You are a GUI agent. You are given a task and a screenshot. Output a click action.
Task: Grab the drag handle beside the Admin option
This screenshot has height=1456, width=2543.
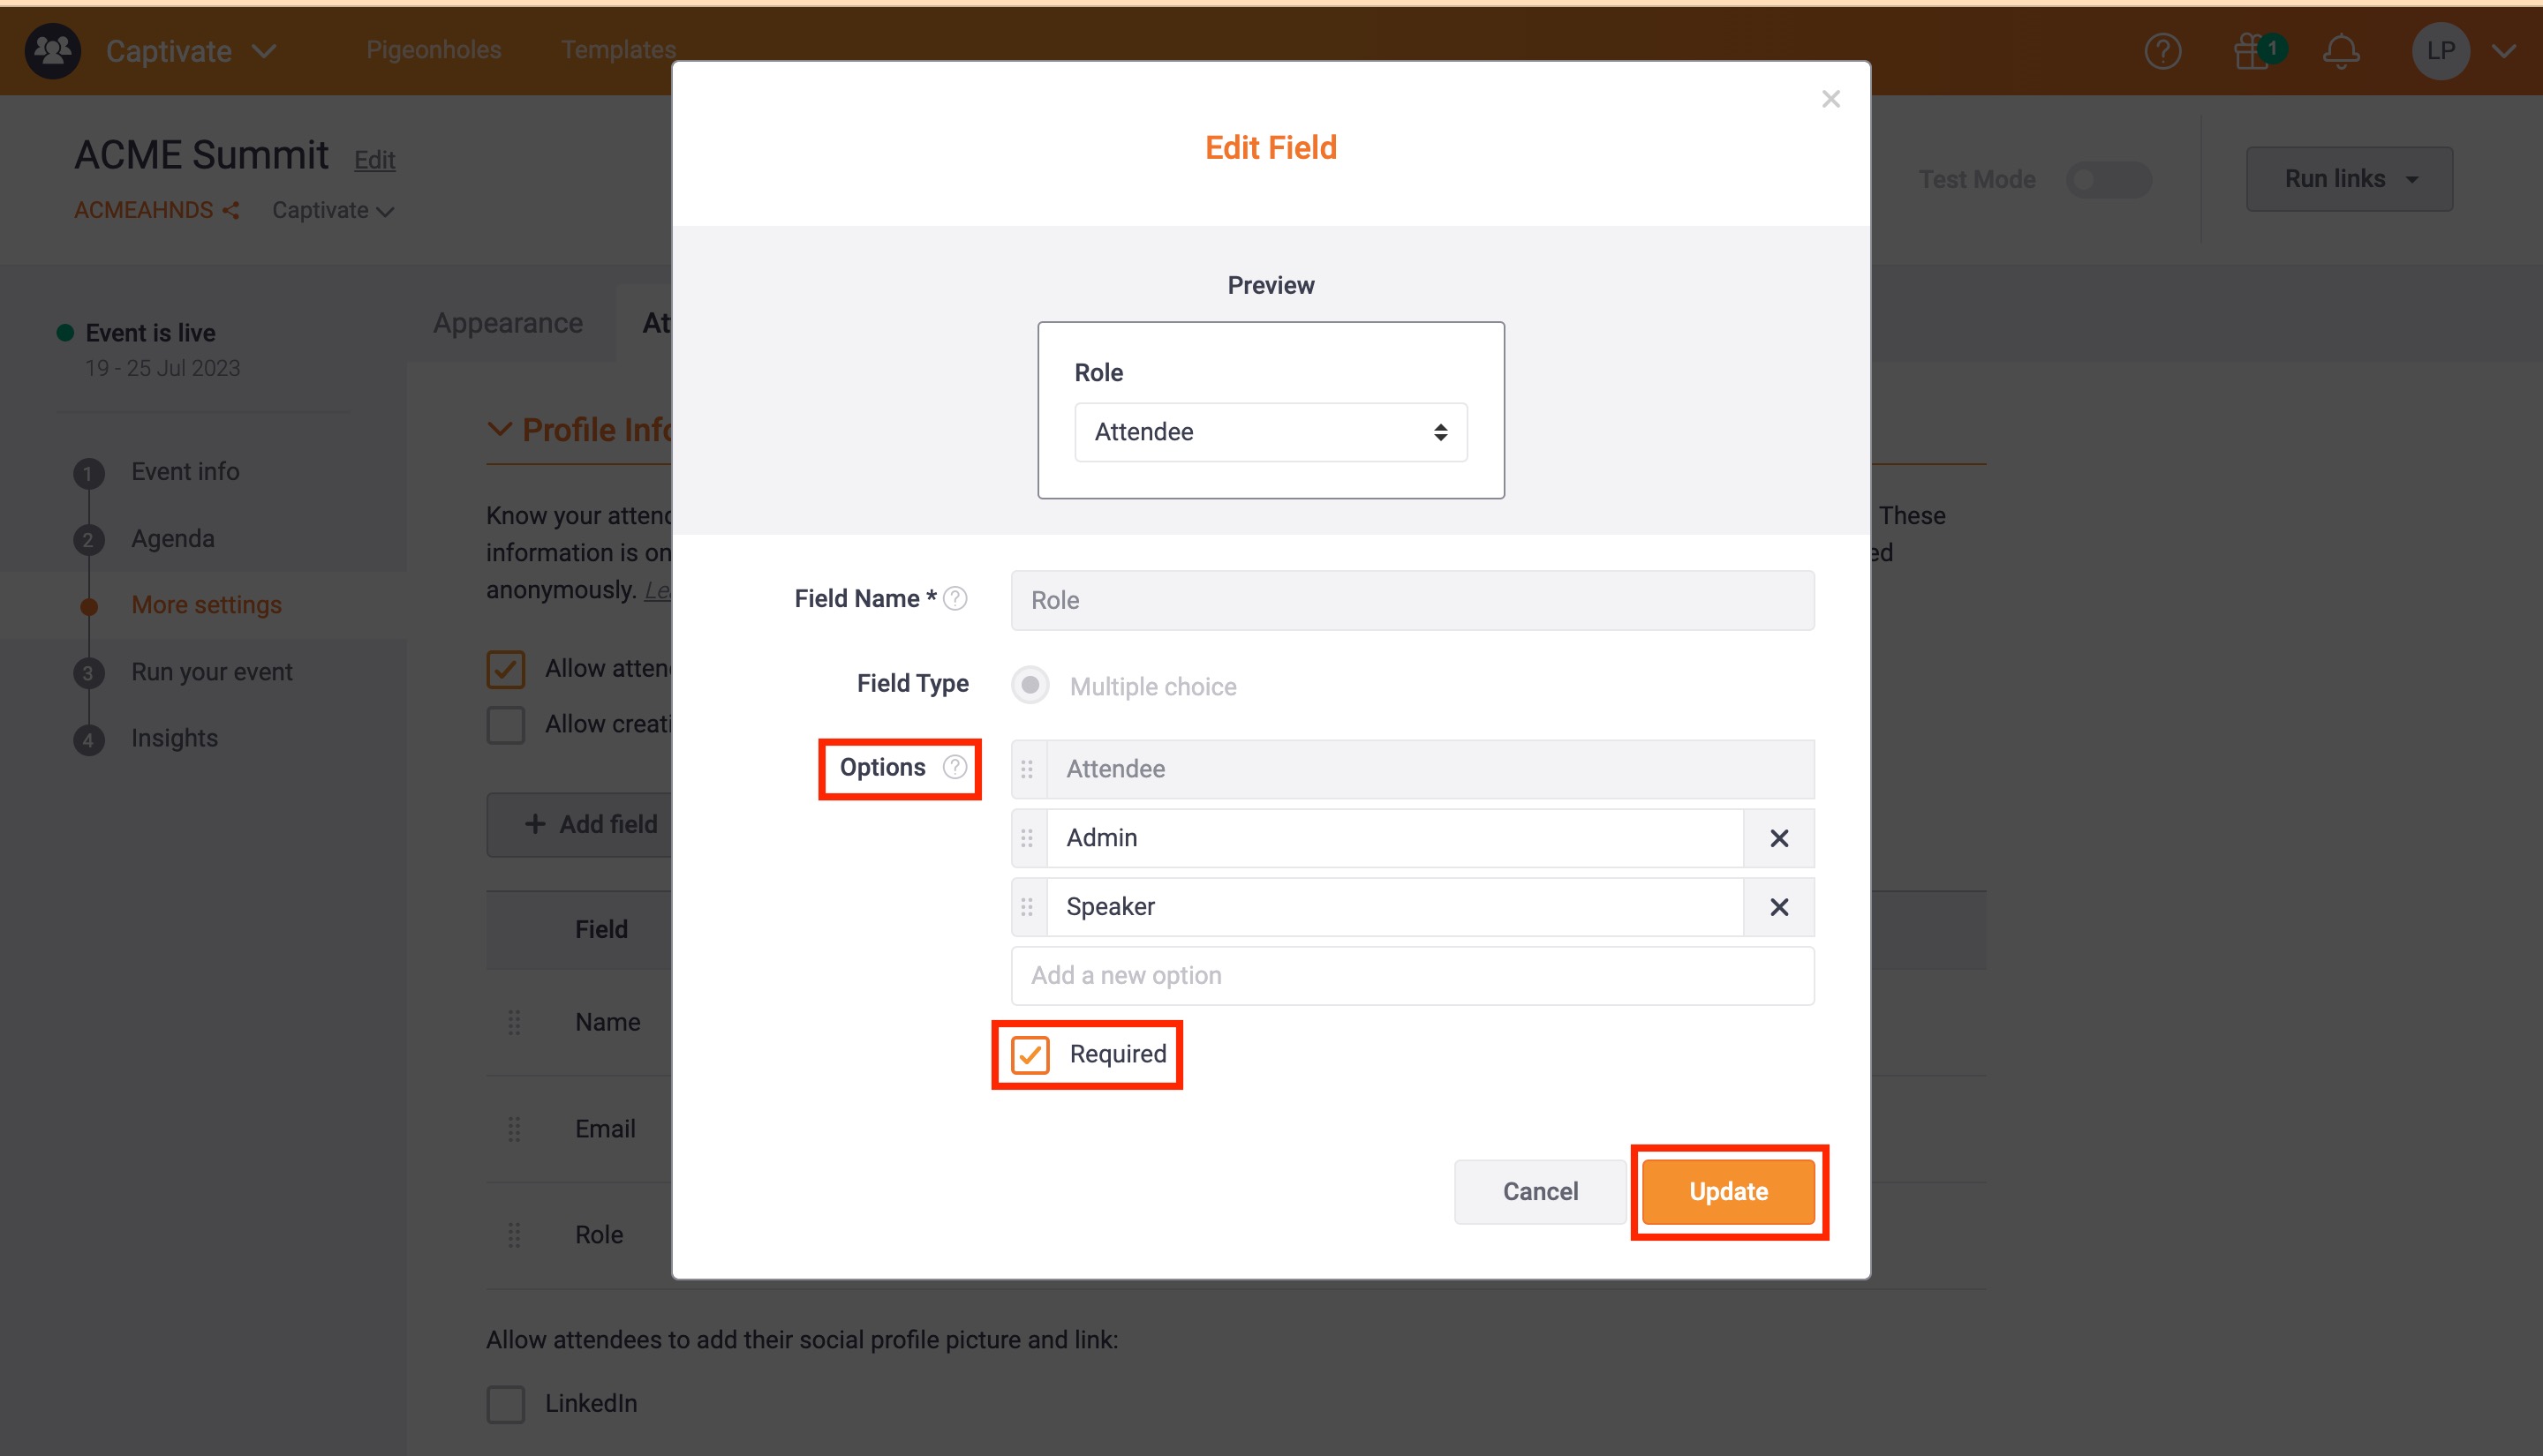(1028, 838)
